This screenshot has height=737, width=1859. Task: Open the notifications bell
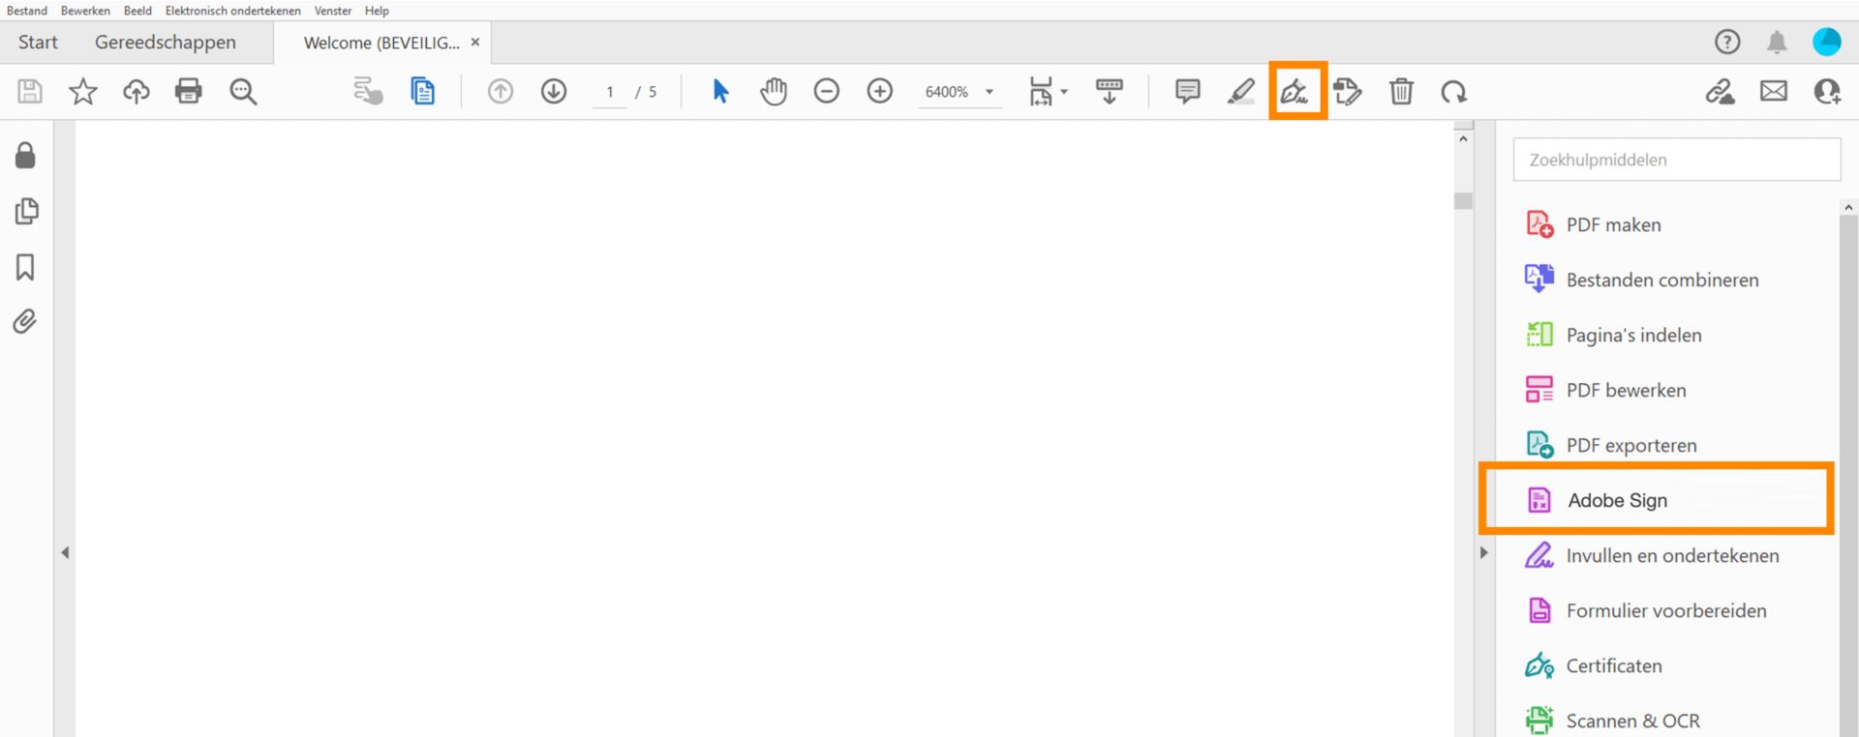(1777, 42)
